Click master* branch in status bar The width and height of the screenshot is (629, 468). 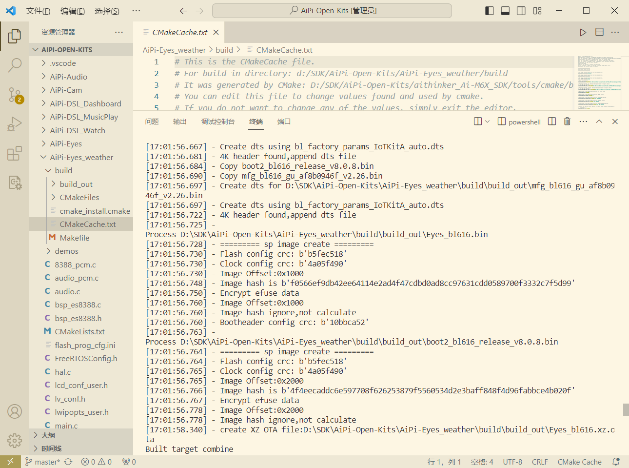click(x=43, y=462)
